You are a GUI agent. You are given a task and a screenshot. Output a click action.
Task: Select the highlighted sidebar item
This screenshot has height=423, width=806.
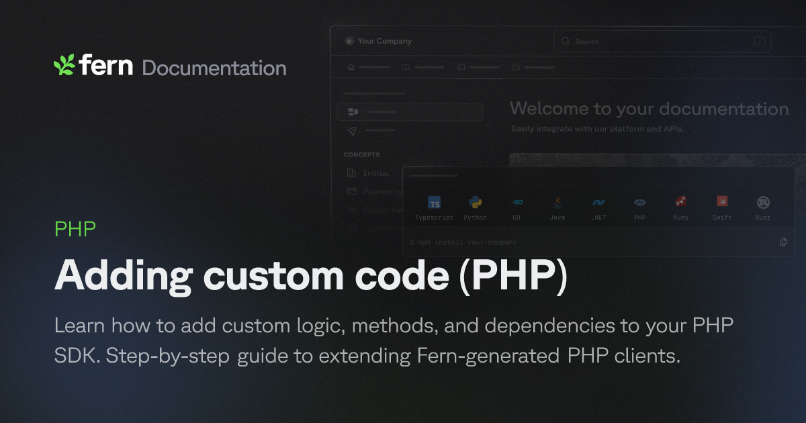pos(410,111)
